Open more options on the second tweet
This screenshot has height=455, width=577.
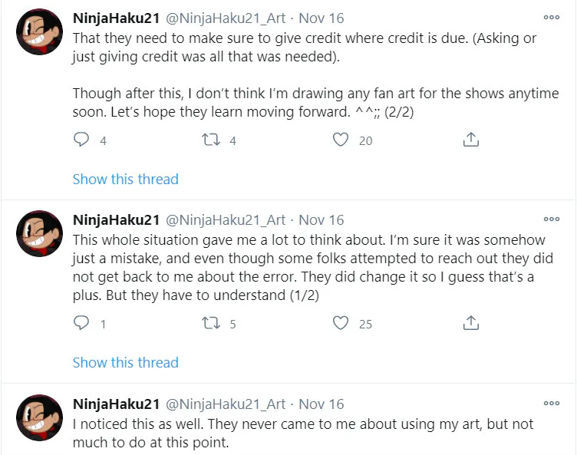tap(551, 219)
